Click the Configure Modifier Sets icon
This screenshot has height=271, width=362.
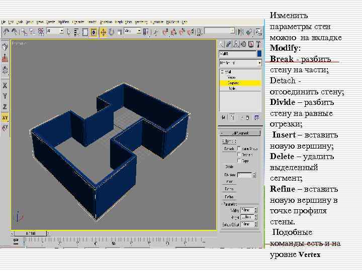(x=256, y=118)
